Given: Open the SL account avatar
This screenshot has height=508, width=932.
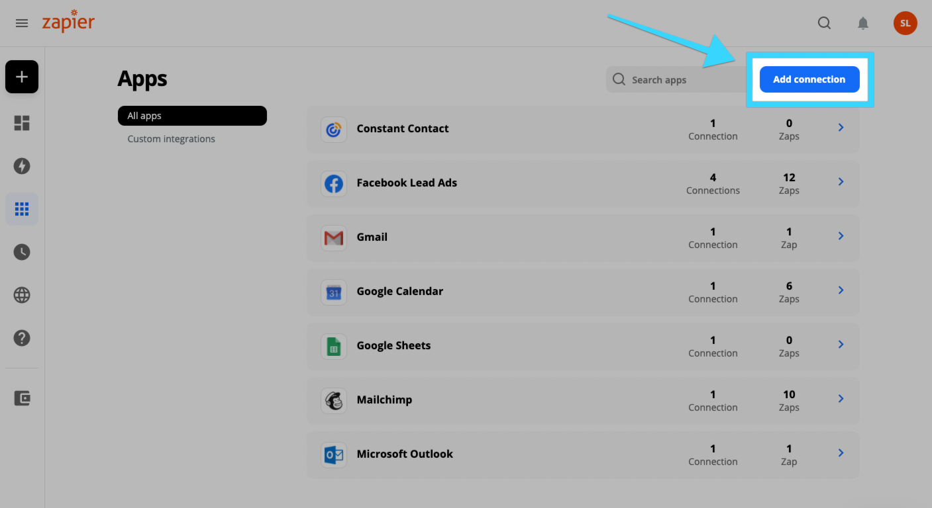Looking at the screenshot, I should pyautogui.click(x=905, y=23).
